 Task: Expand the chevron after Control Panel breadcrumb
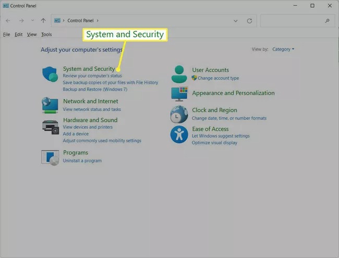click(98, 20)
